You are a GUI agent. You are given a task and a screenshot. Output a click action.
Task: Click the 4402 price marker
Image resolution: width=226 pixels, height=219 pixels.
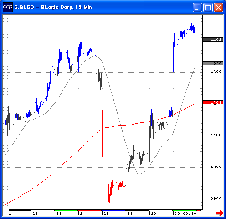[x=213, y=40]
